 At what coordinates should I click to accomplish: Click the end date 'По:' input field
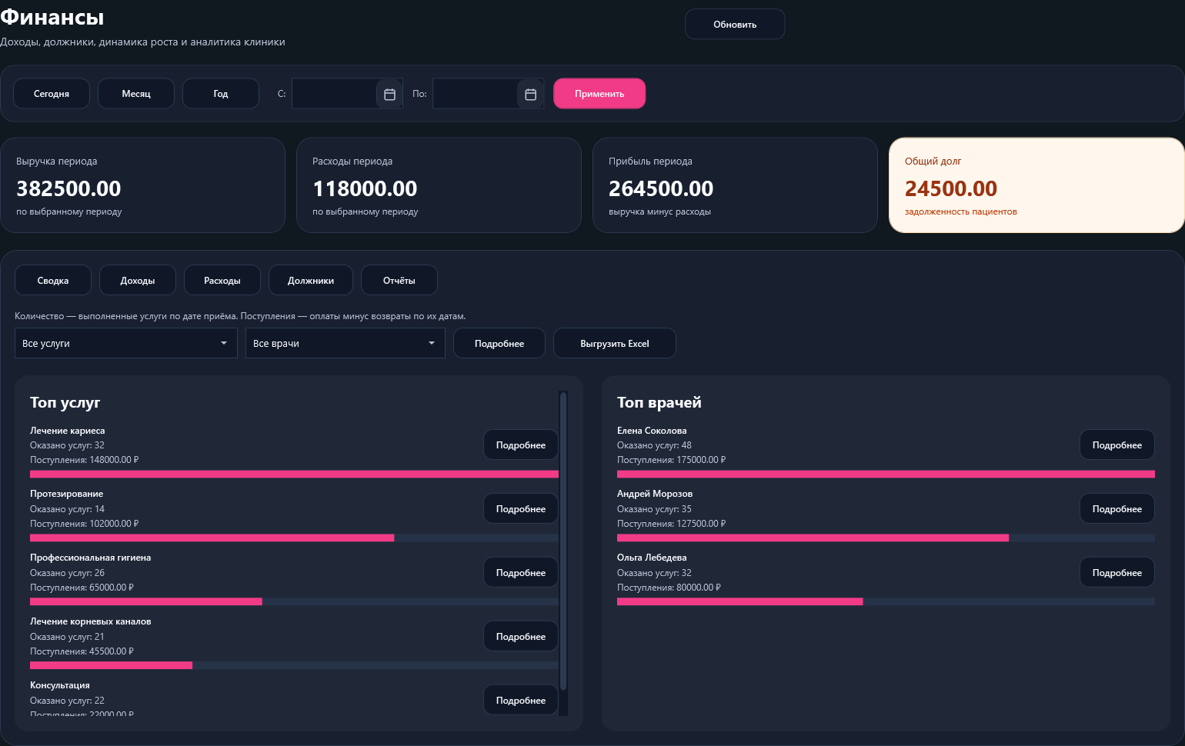tap(475, 94)
